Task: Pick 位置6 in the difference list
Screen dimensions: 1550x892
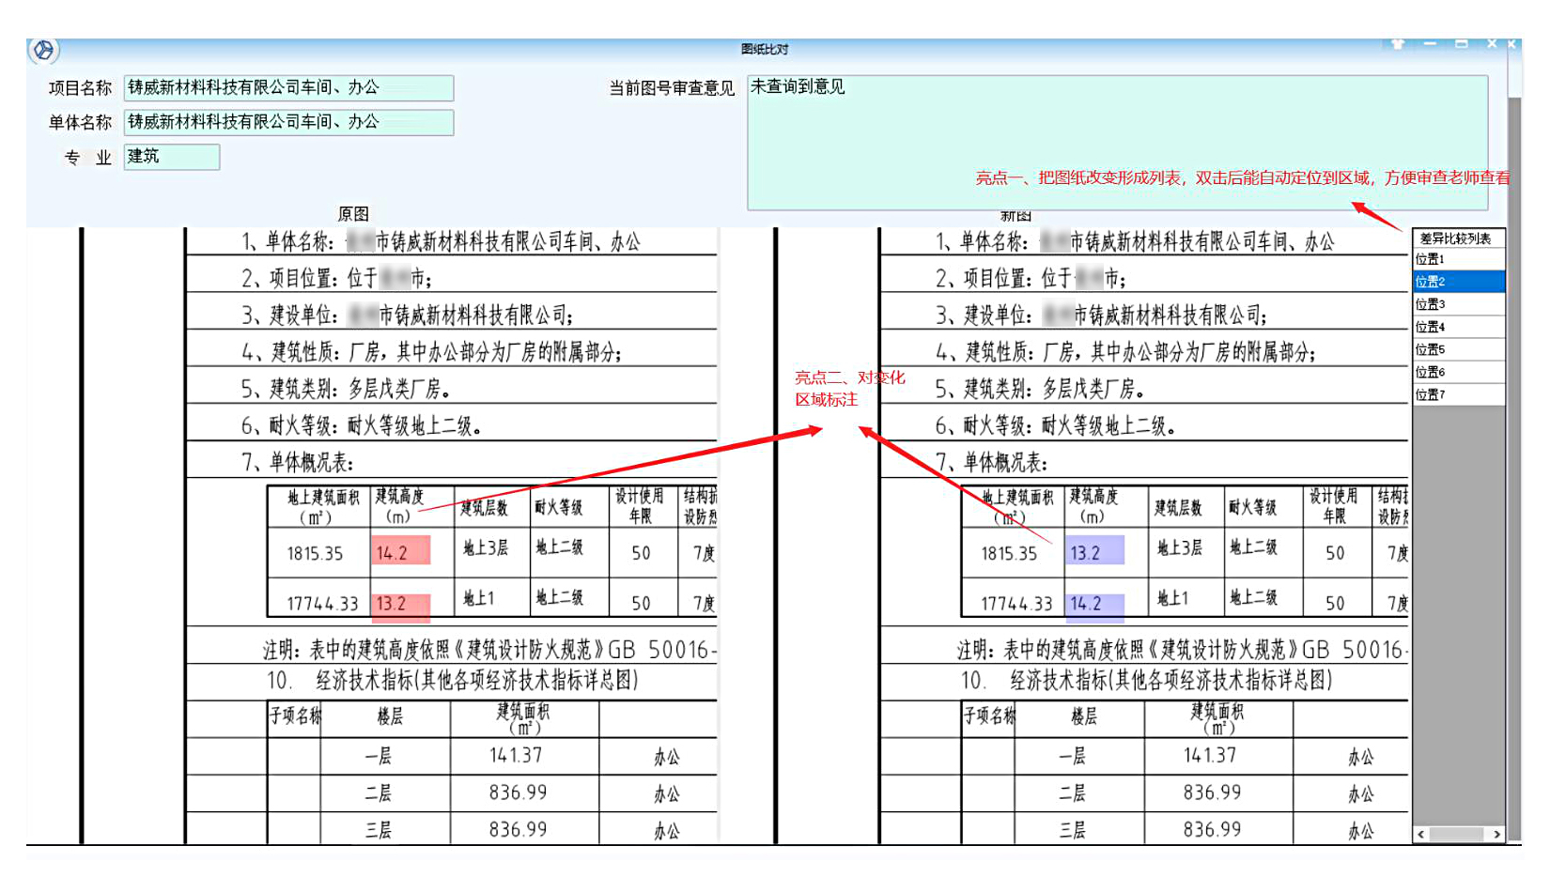Action: [1458, 372]
